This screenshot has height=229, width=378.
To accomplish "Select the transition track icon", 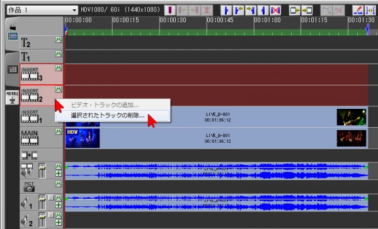I will coord(30,155).
